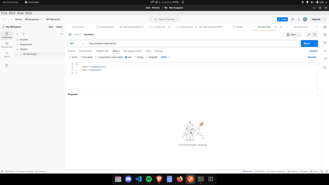The image size is (329, 185).
Task: Open the Settings gear icon
Action: [x=293, y=19]
